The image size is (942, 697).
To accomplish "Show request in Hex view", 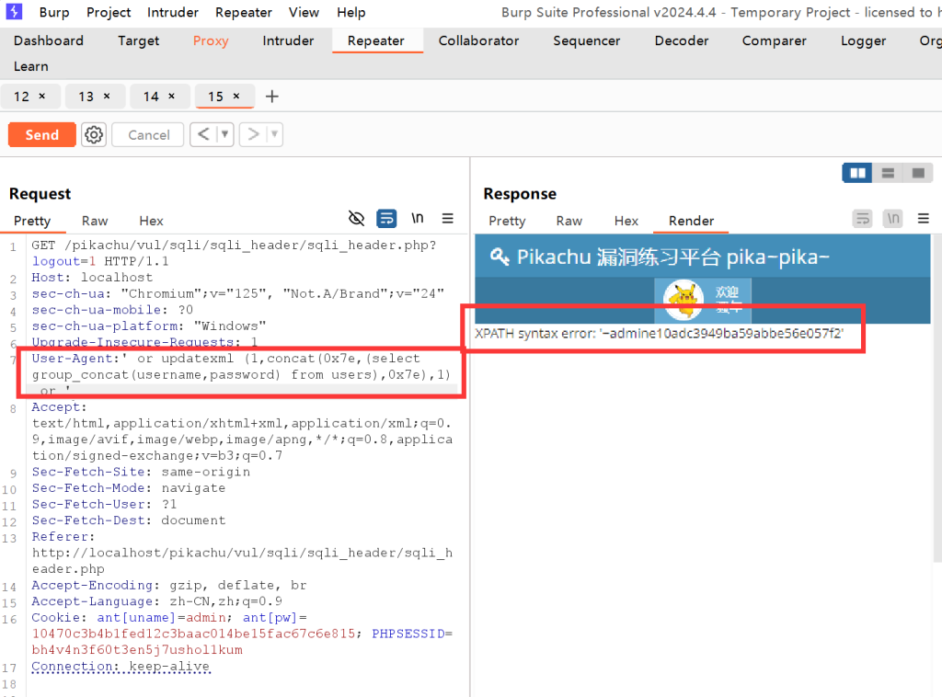I will click(151, 221).
